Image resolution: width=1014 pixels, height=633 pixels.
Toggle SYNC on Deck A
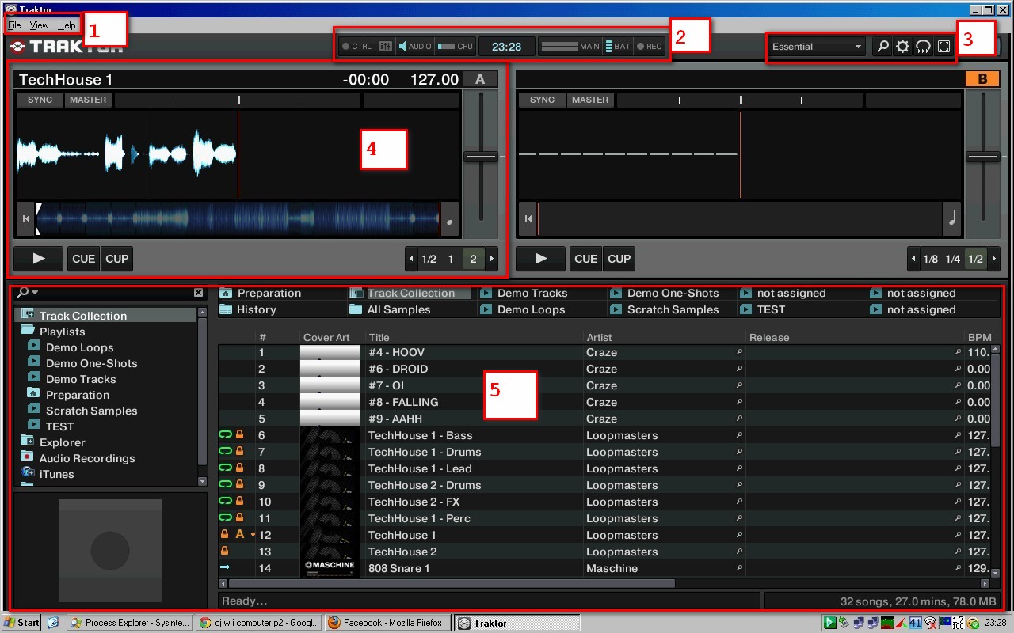[x=40, y=100]
